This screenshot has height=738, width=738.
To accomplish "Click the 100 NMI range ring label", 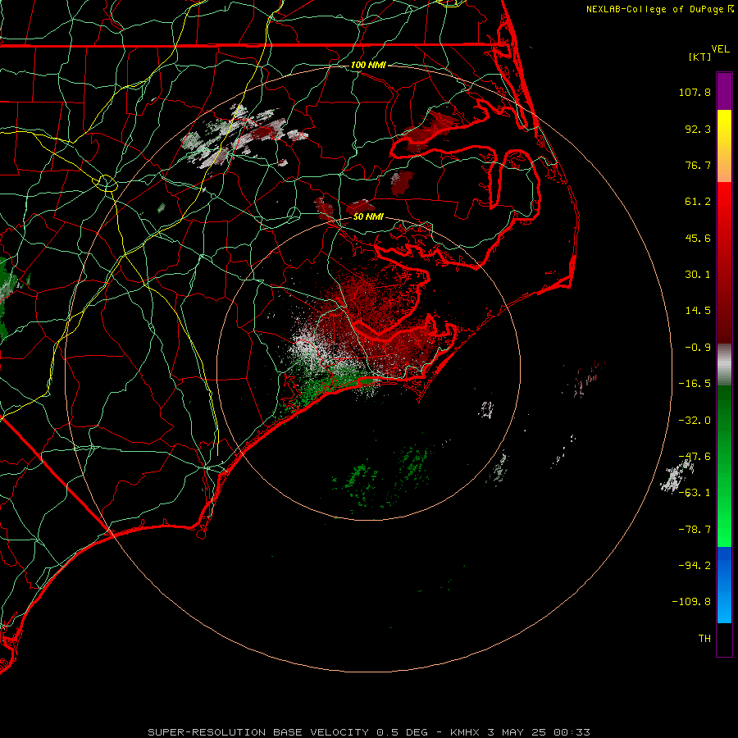I will point(368,65).
